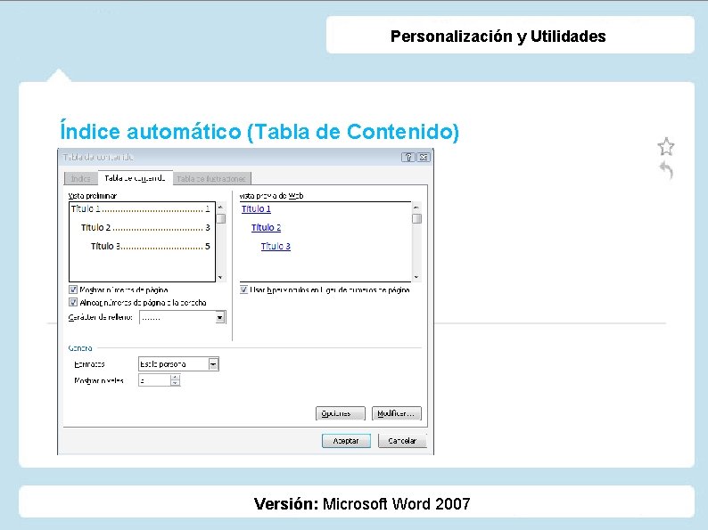Image resolution: width=708 pixels, height=530 pixels.
Task: Toggle Mostrar números de página checkbox
Action: [x=73, y=289]
